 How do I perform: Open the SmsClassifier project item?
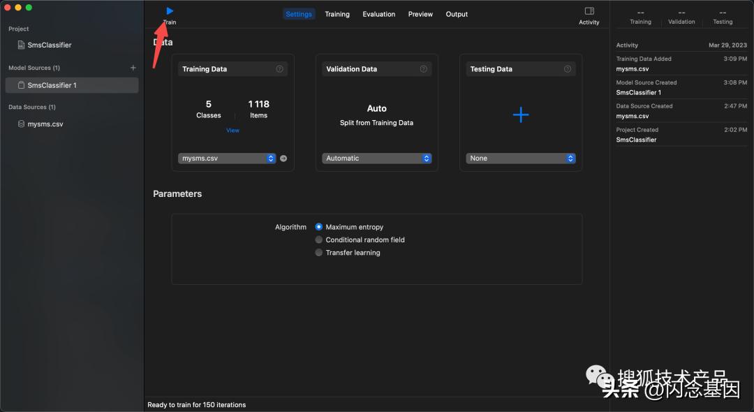[49, 45]
